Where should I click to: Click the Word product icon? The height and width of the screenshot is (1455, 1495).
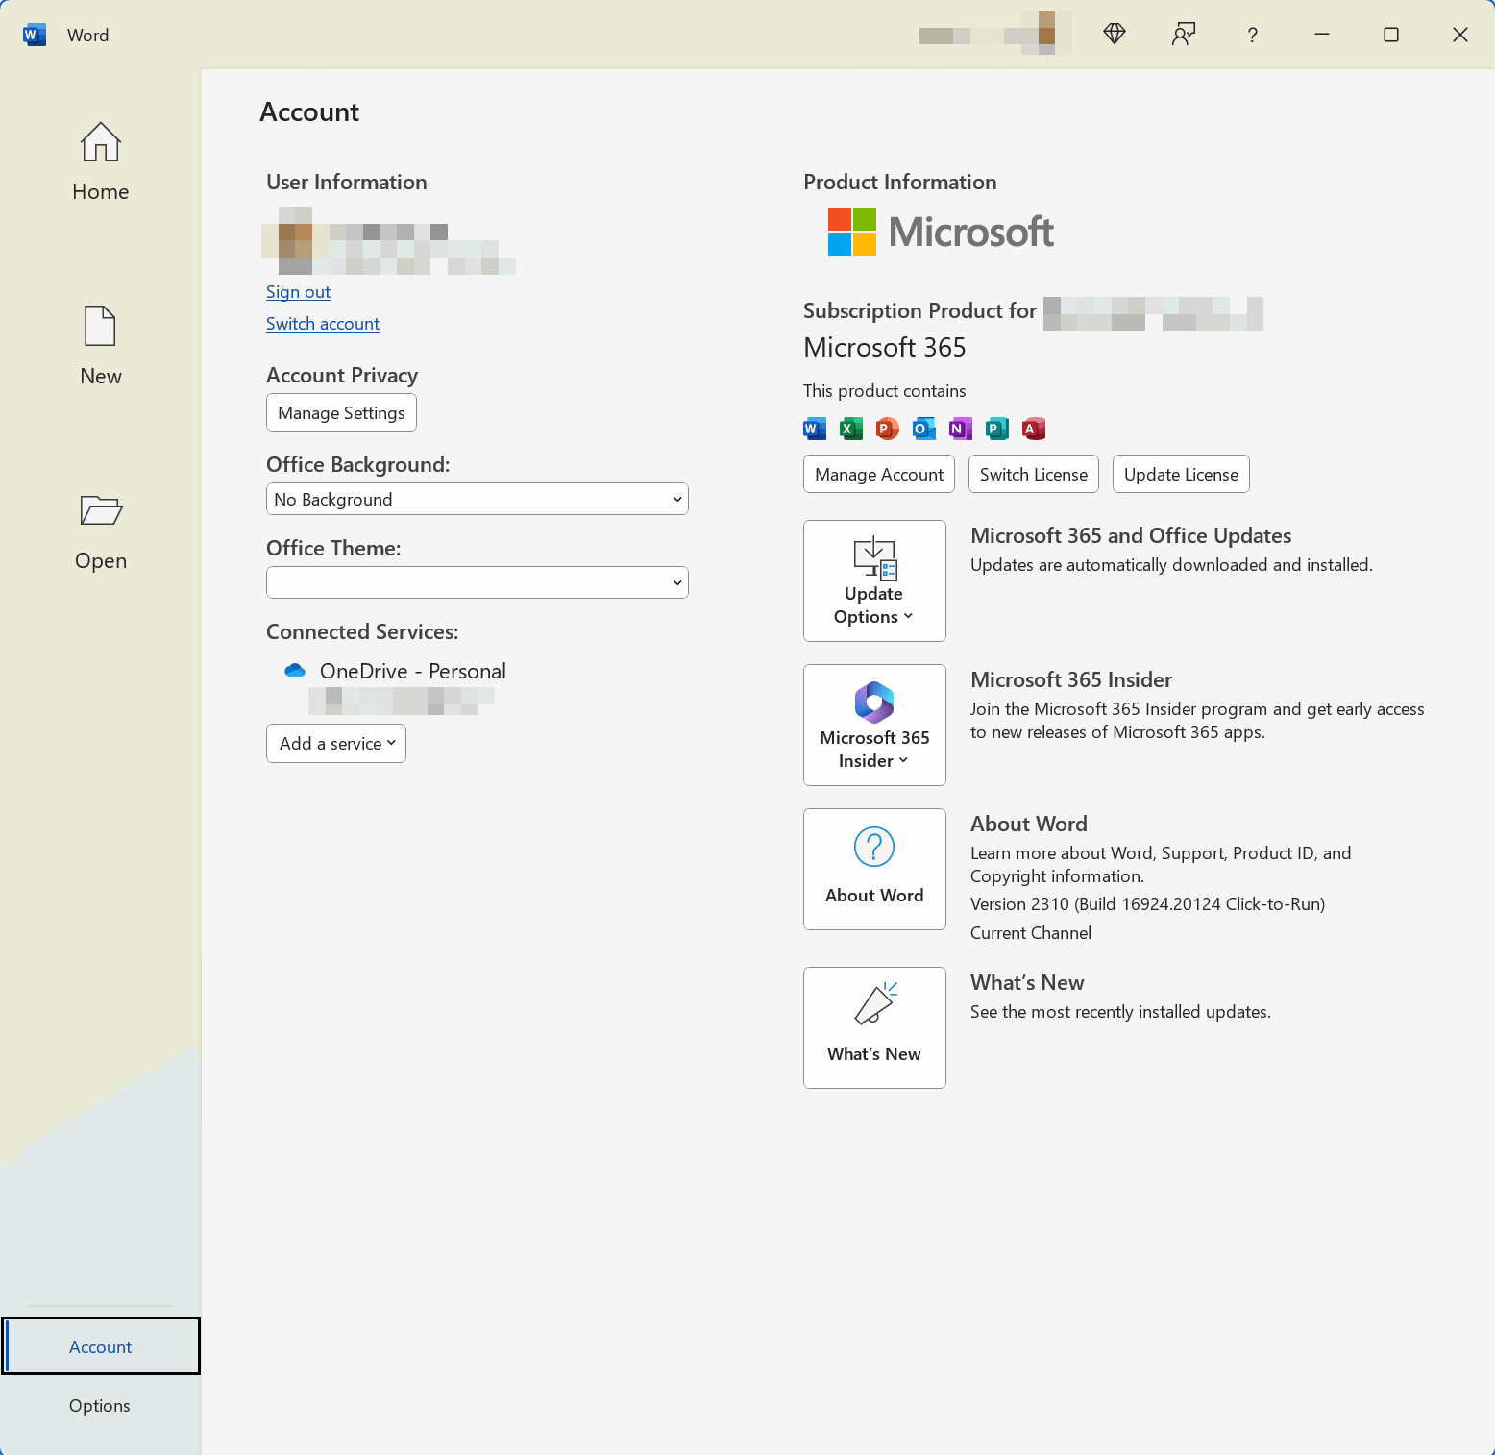click(815, 429)
